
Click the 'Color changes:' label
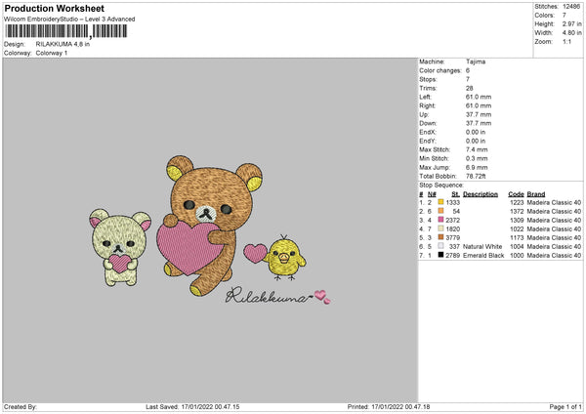click(440, 70)
